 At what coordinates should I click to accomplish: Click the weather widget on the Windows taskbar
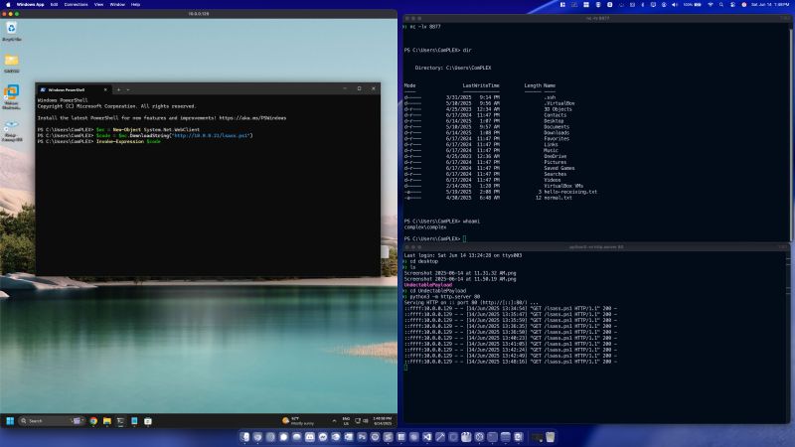point(295,421)
